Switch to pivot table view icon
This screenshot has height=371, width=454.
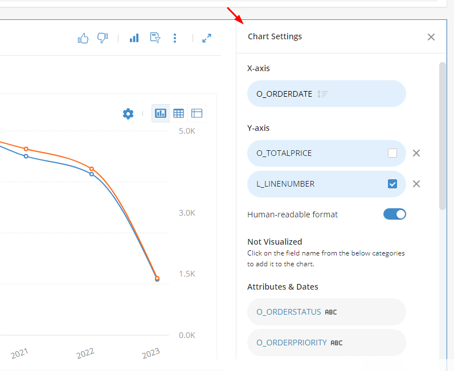pos(197,113)
